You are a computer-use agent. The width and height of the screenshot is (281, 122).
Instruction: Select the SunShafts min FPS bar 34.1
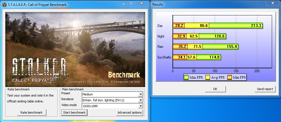(x=180, y=57)
